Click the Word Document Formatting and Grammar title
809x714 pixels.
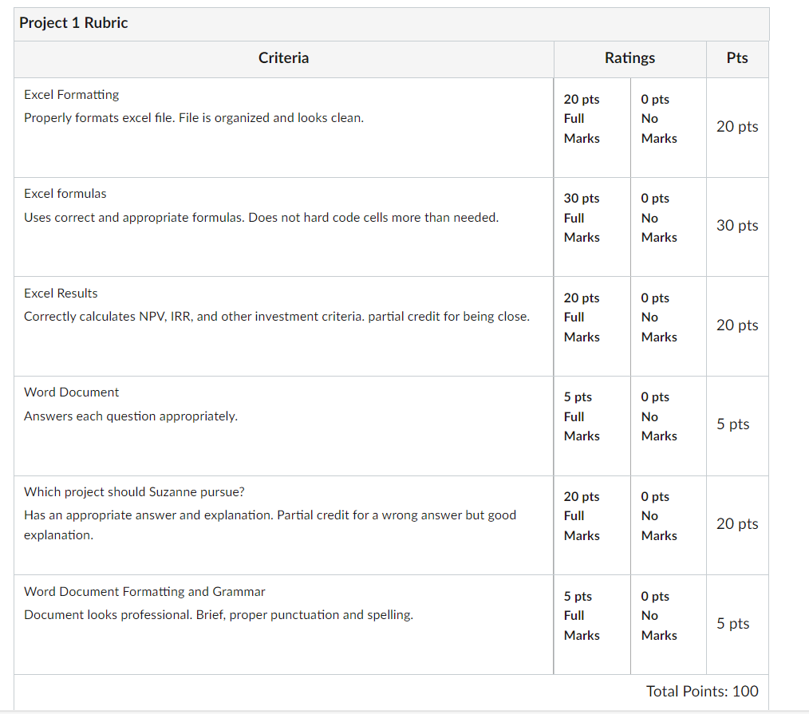pyautogui.click(x=144, y=592)
